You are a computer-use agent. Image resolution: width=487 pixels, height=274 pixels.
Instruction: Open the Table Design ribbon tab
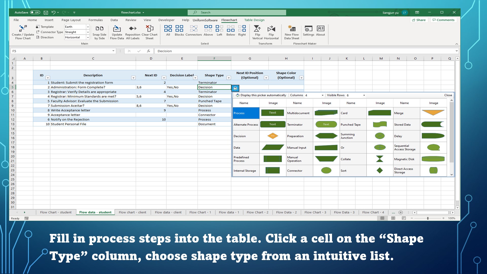[x=254, y=20]
